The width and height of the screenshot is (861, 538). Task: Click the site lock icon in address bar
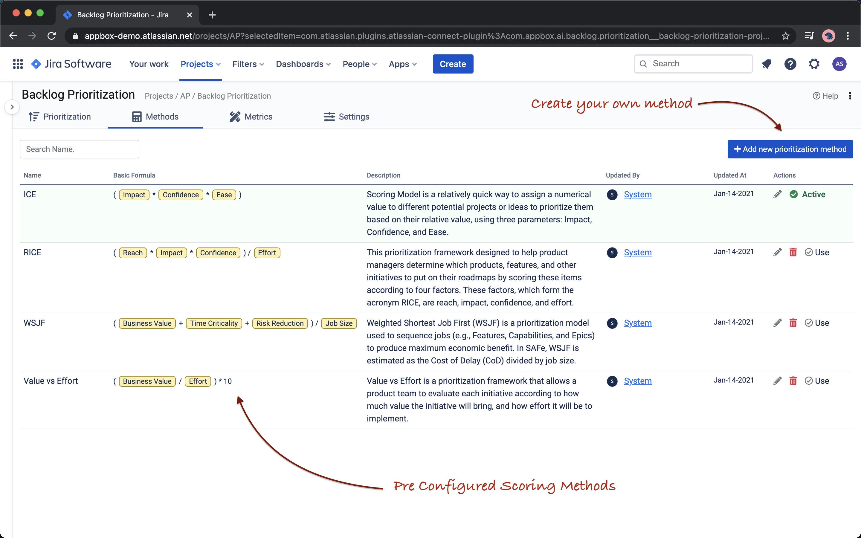point(75,36)
